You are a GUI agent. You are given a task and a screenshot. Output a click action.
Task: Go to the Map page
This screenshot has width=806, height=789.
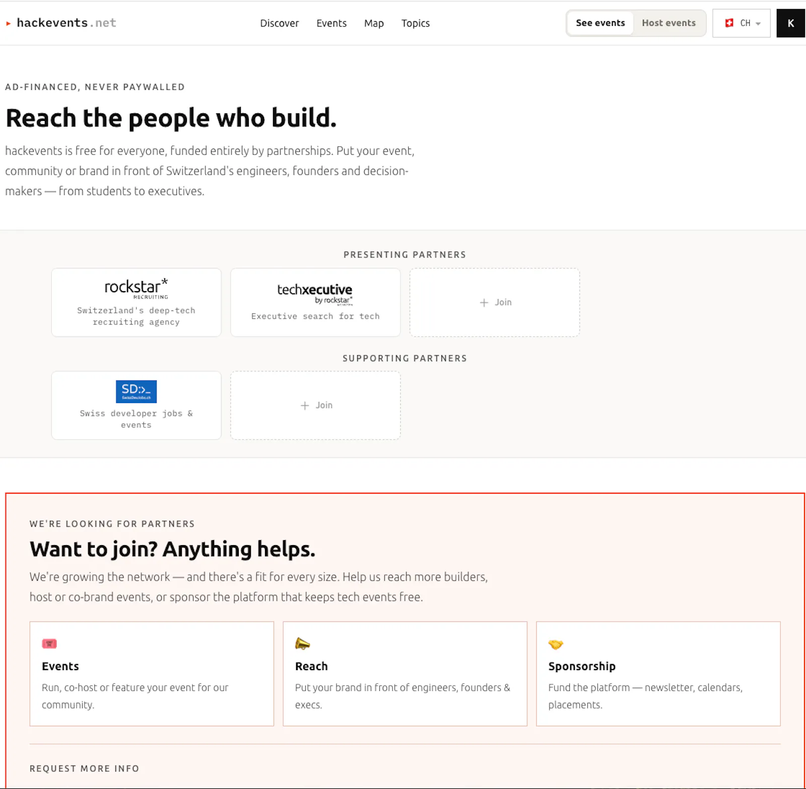pyautogui.click(x=374, y=23)
